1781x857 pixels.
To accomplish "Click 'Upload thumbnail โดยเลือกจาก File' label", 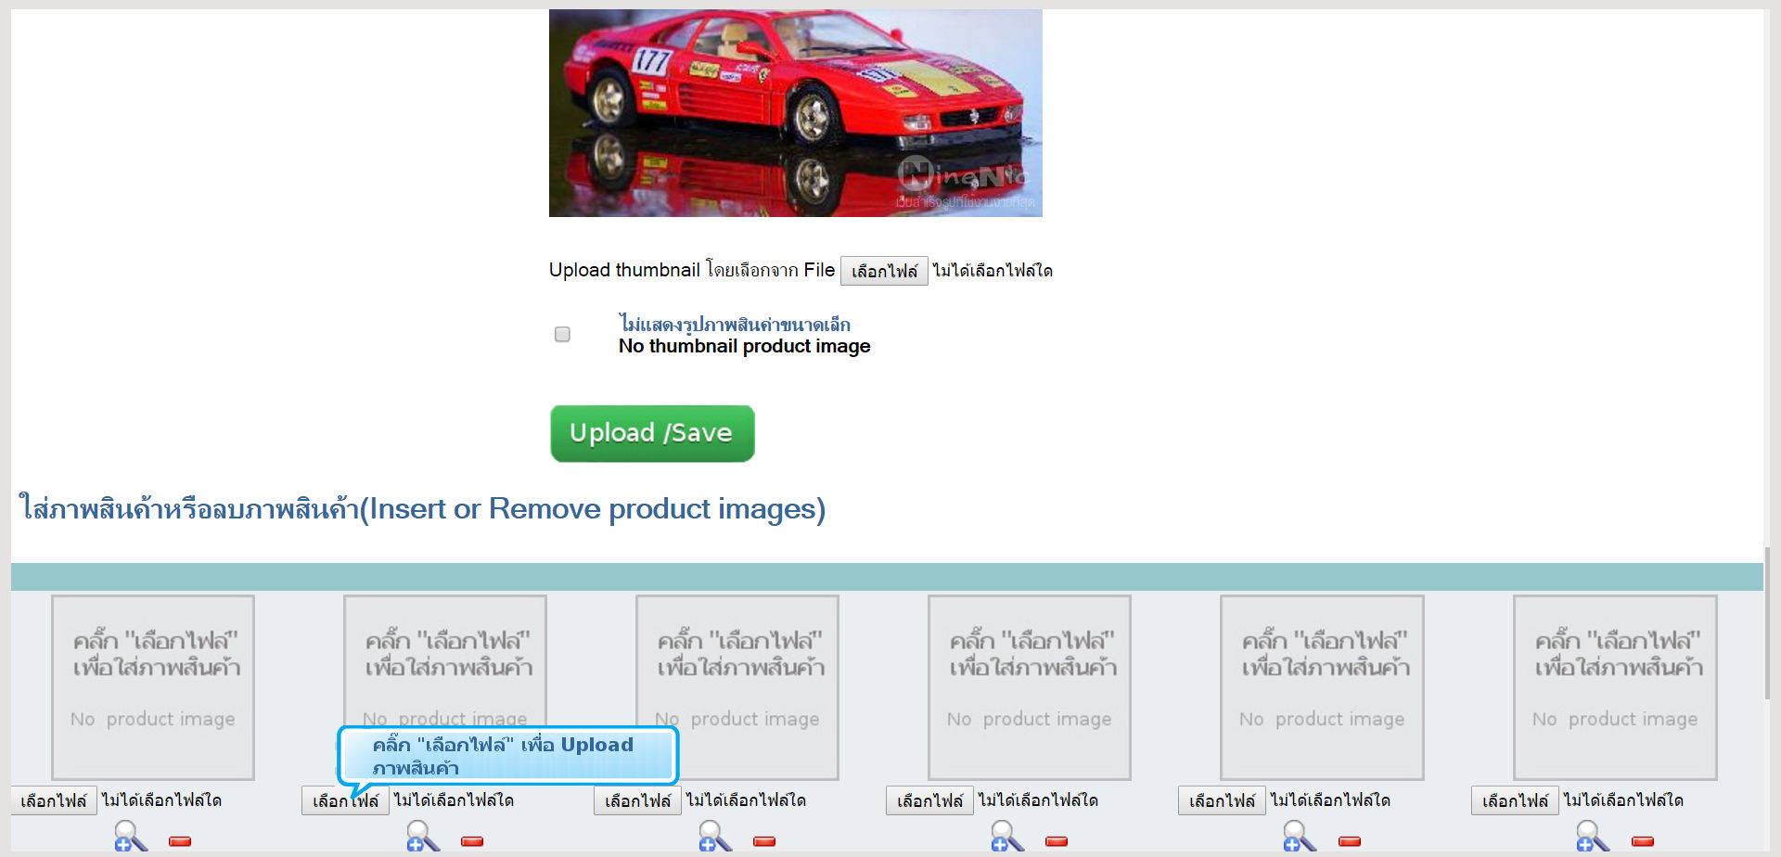I will point(691,270).
